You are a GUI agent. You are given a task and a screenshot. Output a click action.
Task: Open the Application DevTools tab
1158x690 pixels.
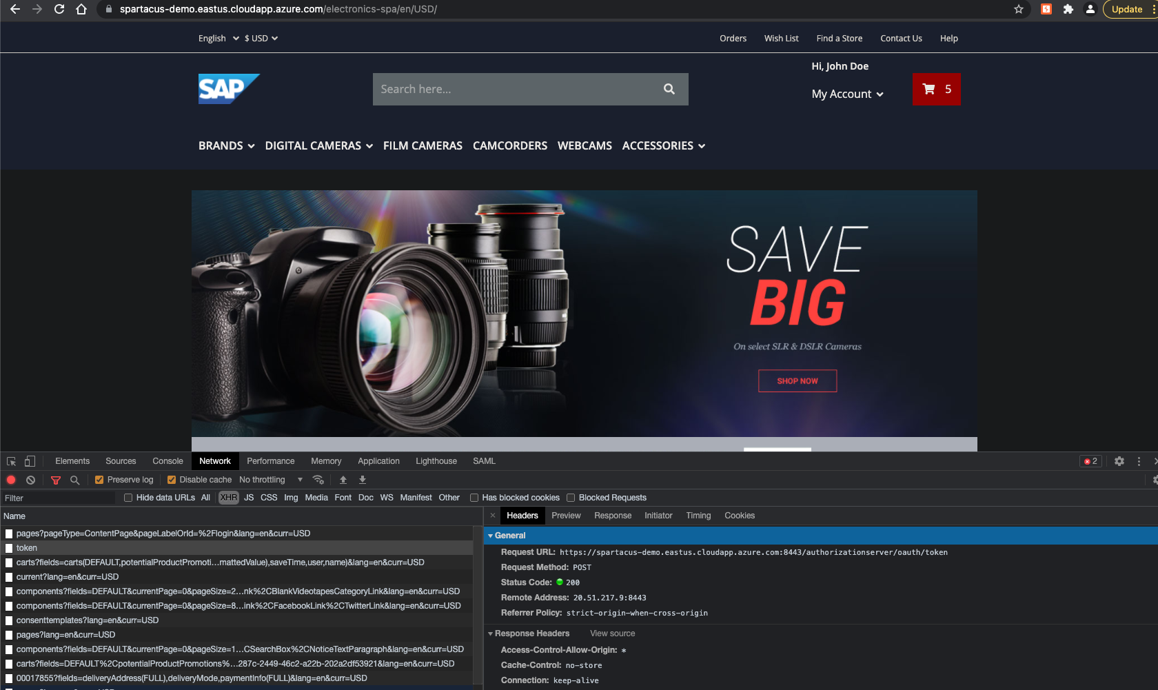tap(378, 461)
